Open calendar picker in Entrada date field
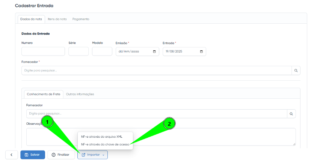 coord(201,52)
